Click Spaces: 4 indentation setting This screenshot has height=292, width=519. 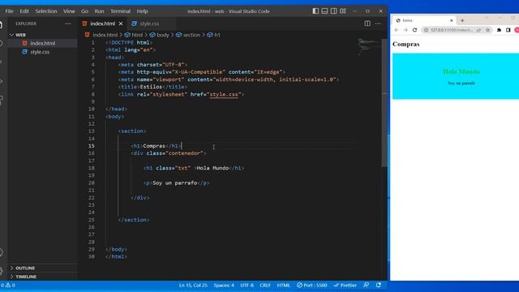point(224,285)
